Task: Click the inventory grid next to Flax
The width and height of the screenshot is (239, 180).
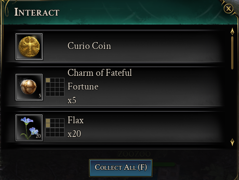Action: tap(55, 128)
